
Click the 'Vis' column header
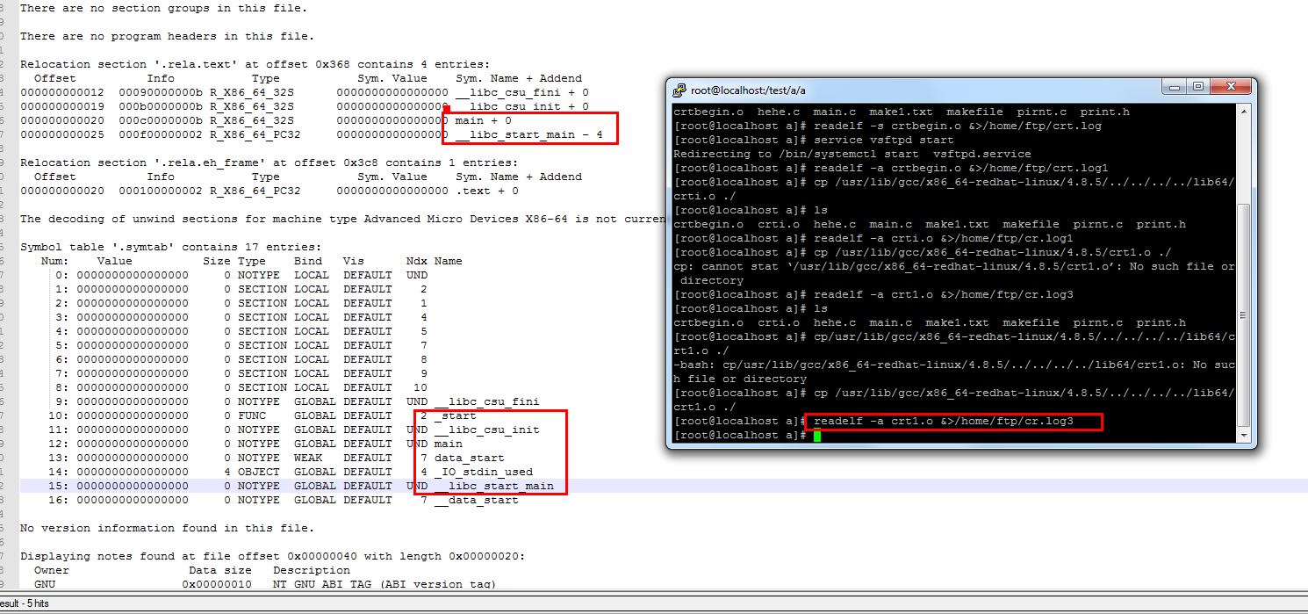(354, 261)
